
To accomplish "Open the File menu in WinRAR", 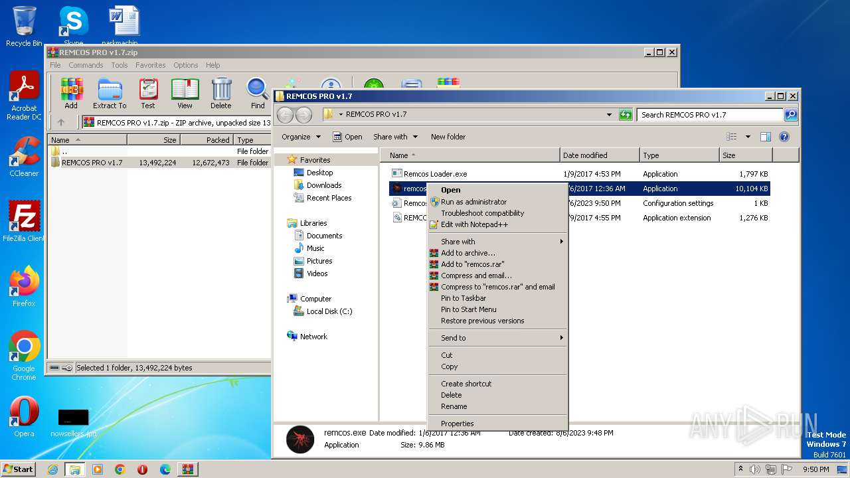I will pyautogui.click(x=55, y=65).
